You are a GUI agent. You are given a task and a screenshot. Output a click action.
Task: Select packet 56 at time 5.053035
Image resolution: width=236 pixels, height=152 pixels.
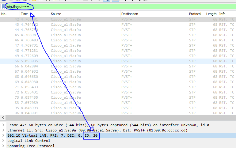[x=118, y=61]
